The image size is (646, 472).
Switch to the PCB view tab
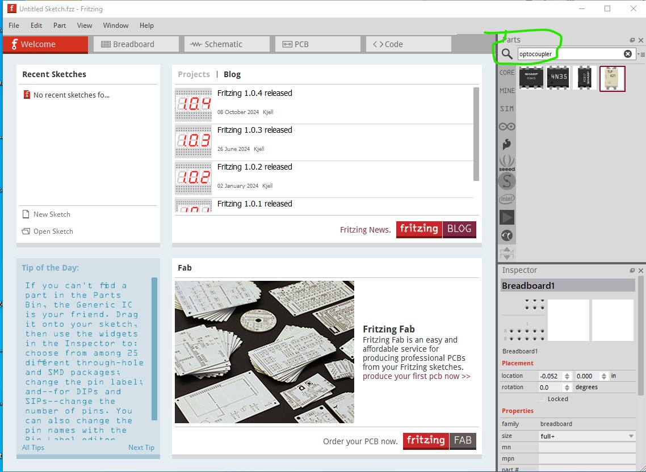click(x=318, y=44)
